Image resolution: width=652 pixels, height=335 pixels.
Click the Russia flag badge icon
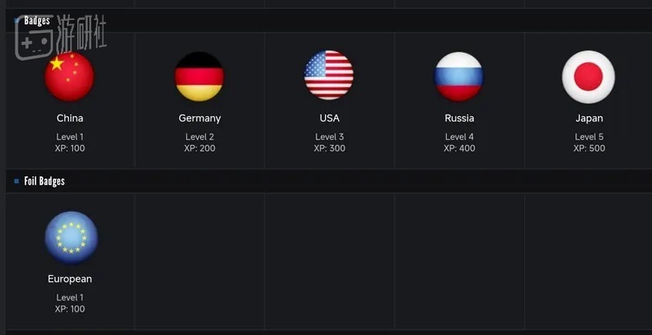pos(459,76)
